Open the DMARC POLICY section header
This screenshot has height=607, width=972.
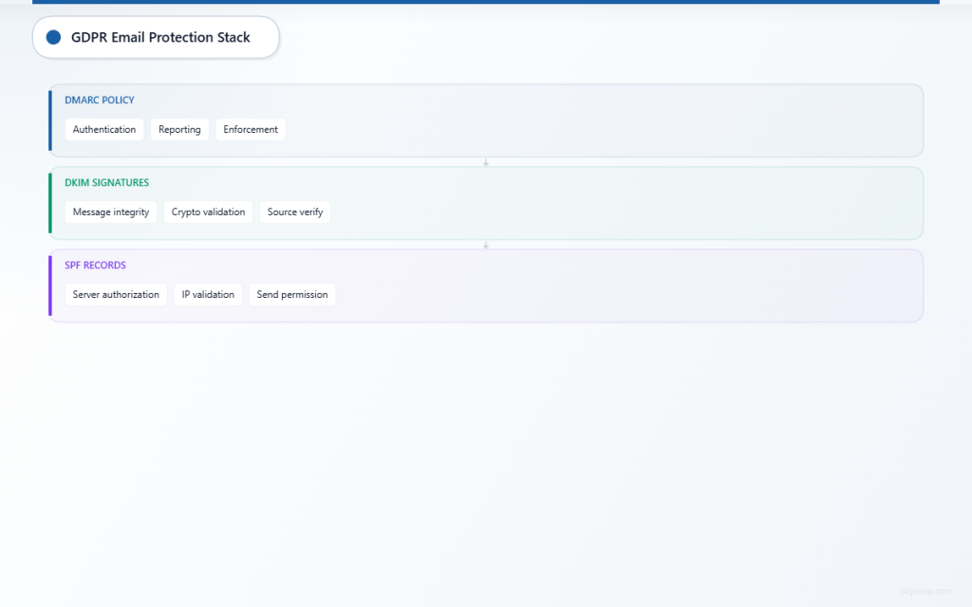[x=100, y=100]
